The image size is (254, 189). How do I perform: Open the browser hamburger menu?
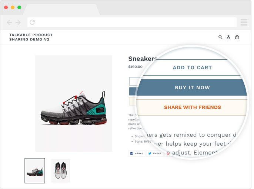244,22
